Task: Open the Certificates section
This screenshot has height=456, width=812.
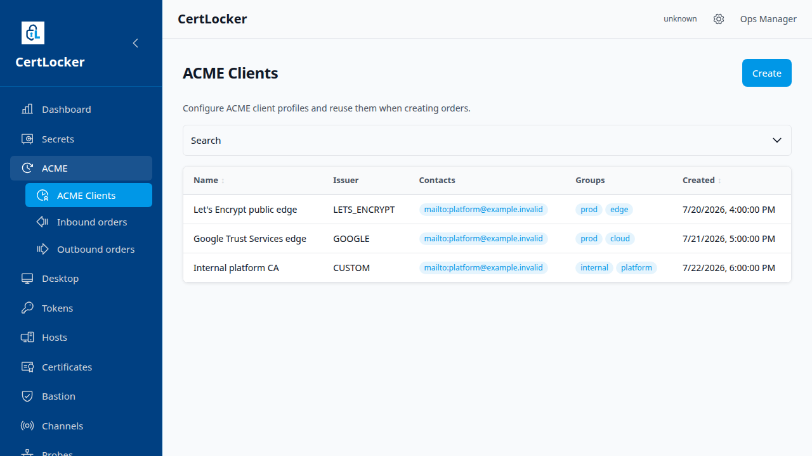Action: coord(81,367)
